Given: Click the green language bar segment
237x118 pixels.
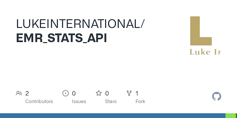Looking at the screenshot, I should (231, 116).
